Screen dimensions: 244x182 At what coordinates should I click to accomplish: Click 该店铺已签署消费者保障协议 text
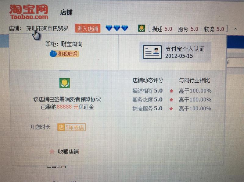67,99
